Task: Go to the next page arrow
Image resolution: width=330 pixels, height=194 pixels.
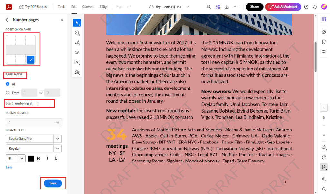Action: click(x=324, y=135)
